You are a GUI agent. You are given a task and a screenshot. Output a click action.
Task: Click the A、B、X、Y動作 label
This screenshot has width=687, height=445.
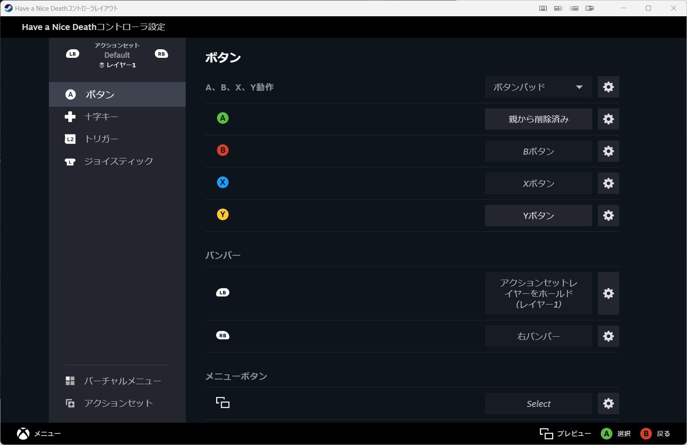tap(240, 87)
